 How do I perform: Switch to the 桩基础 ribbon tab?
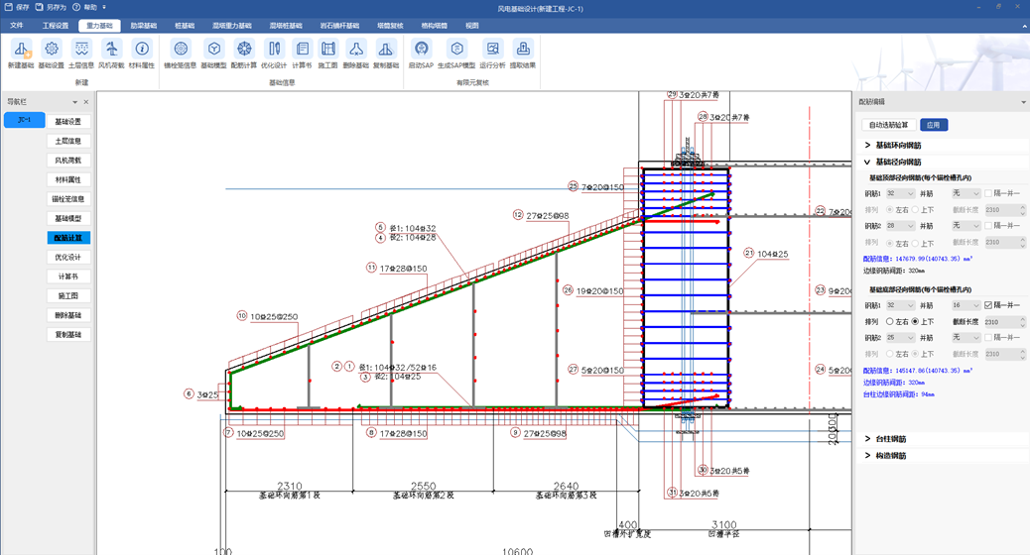[185, 26]
